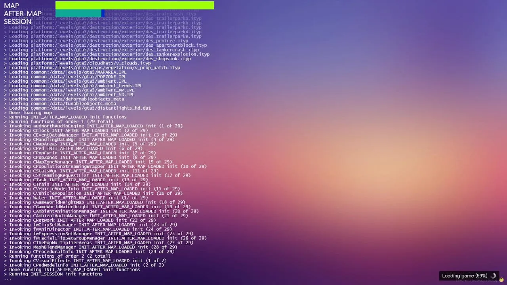Click the fwClipSetManager init line
Viewport: 507px width, 285px height.
[x=91, y=225]
